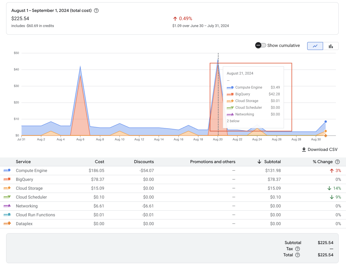Image resolution: width=346 pixels, height=267 pixels.
Task: Click the download arrow icon beside Download CSV
Action: click(304, 149)
